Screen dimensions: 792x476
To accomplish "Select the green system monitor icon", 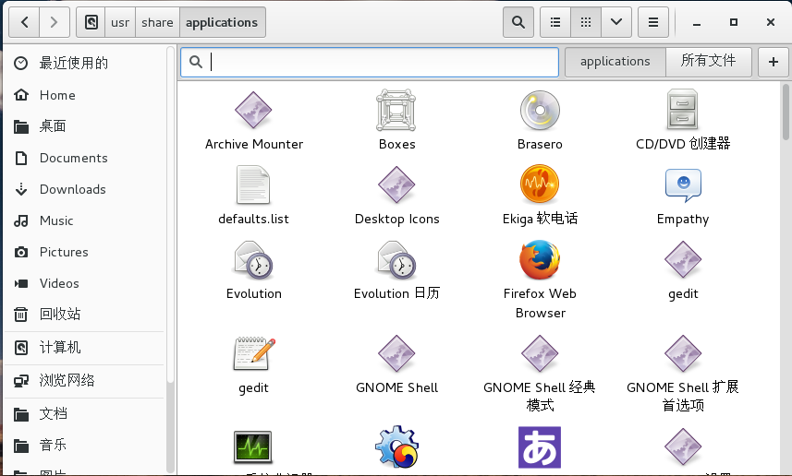I will [253, 446].
